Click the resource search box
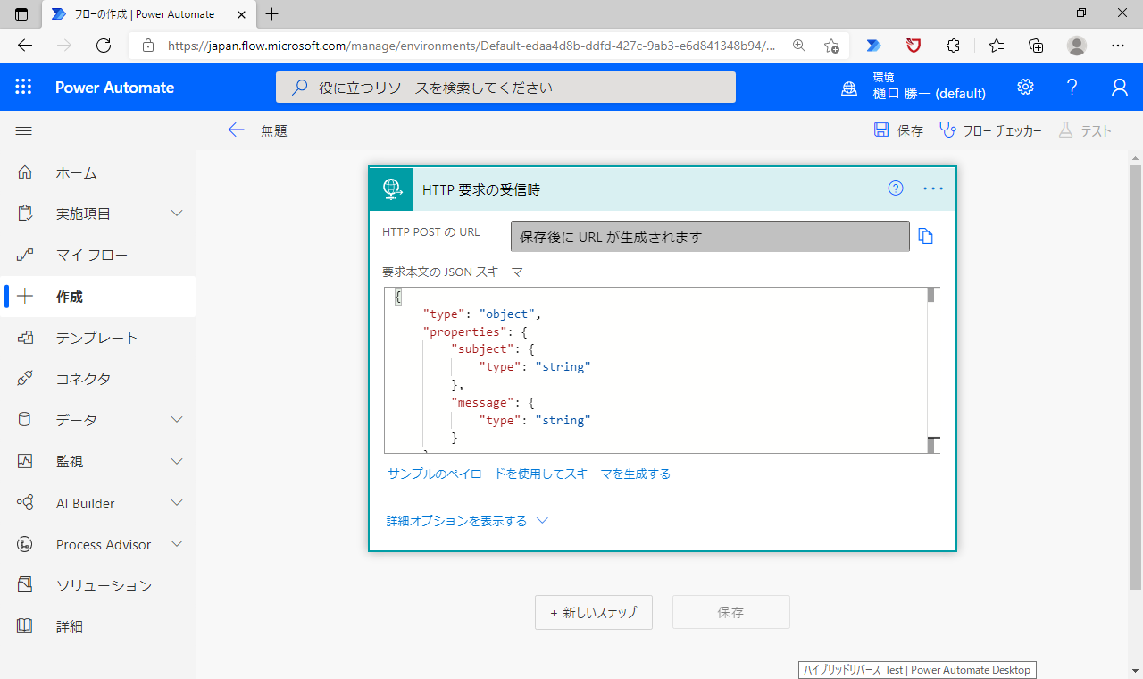The height and width of the screenshot is (679, 1143). [505, 88]
